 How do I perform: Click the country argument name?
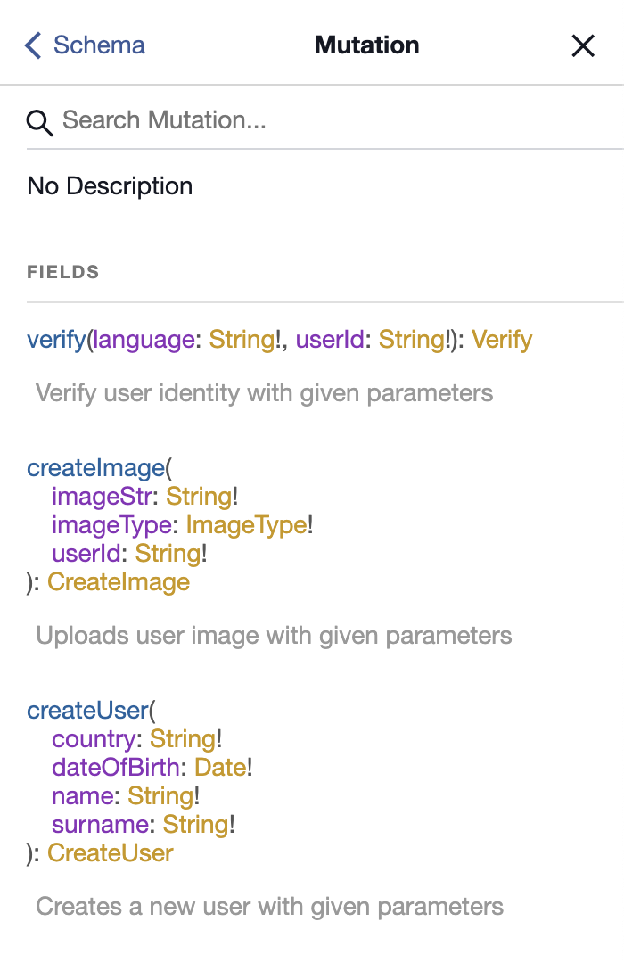tap(94, 739)
